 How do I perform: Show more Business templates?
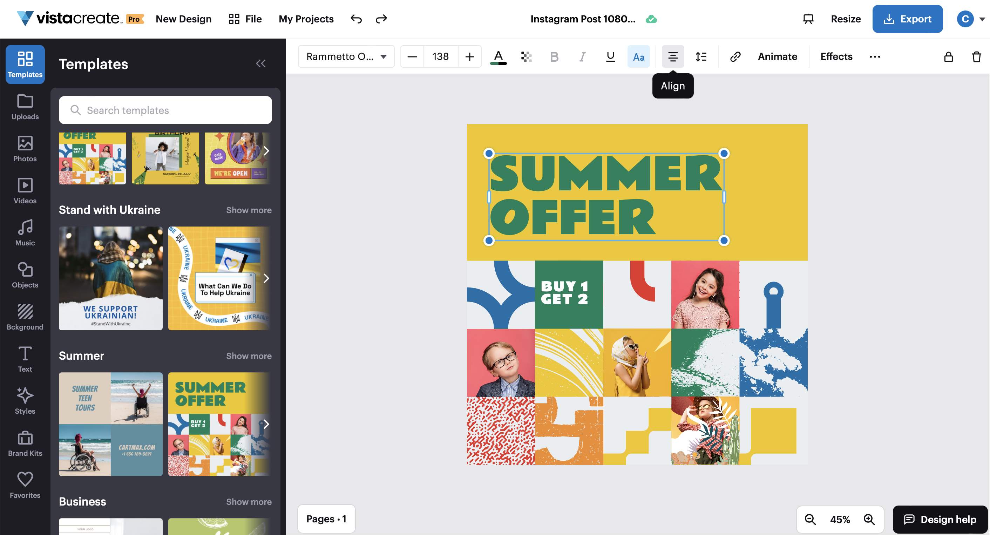[x=249, y=502]
